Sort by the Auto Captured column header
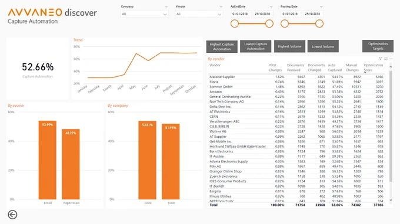400x224 pixels. tap(335, 67)
